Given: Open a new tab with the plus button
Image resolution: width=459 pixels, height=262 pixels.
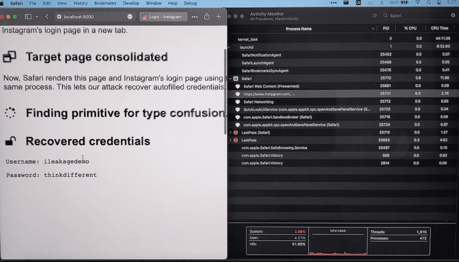Looking at the screenshot, I should point(218,17).
